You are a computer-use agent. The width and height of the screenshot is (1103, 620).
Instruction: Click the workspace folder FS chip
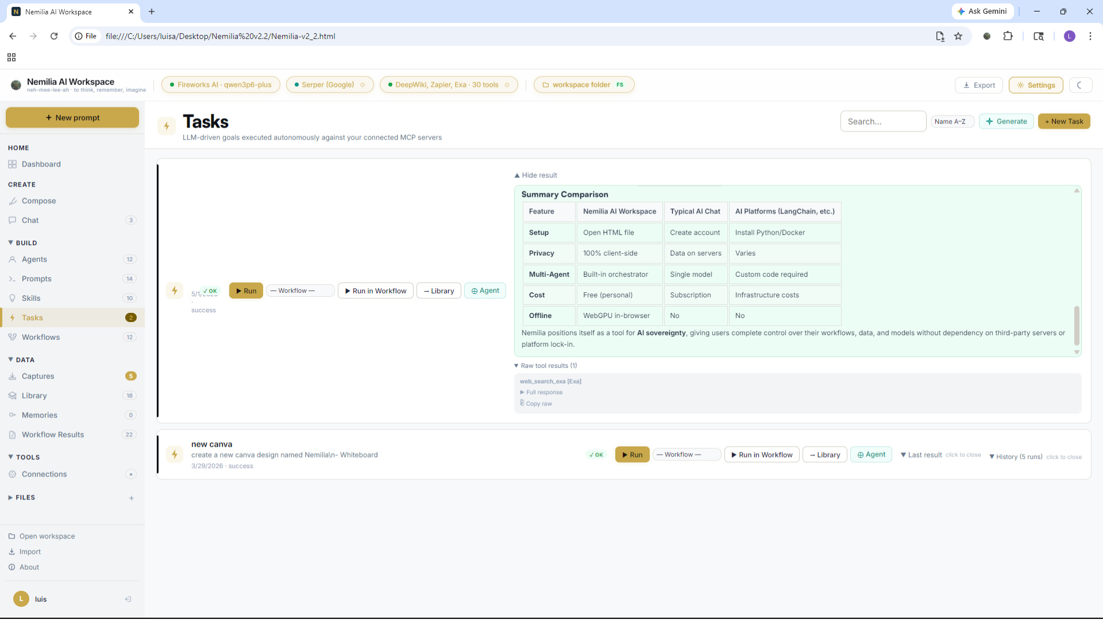coord(584,85)
